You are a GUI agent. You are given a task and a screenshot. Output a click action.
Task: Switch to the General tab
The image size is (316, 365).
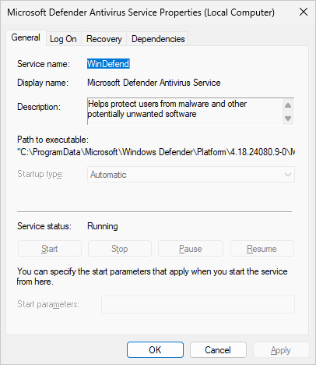coord(26,37)
